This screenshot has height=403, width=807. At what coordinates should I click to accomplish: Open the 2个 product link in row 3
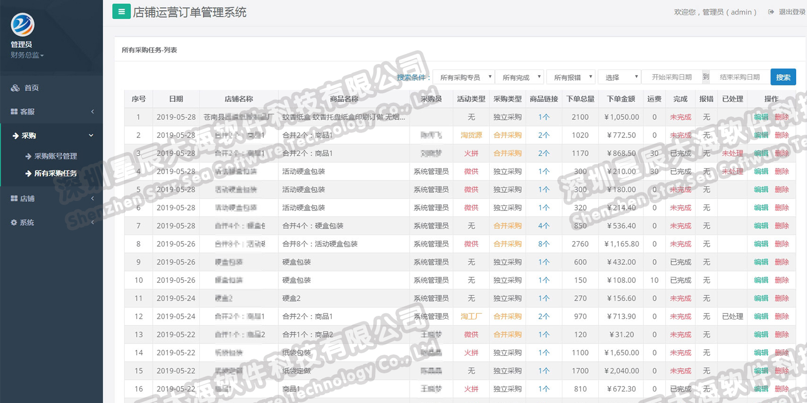[544, 153]
